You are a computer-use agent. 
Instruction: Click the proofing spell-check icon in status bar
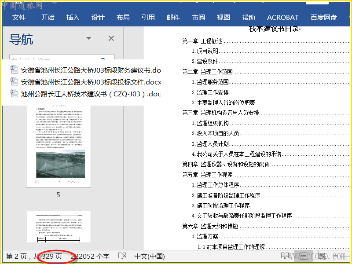tap(122, 256)
